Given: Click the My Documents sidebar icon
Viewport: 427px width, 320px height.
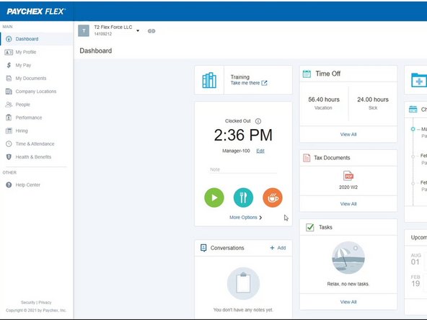Looking at the screenshot, I should click(9, 79).
